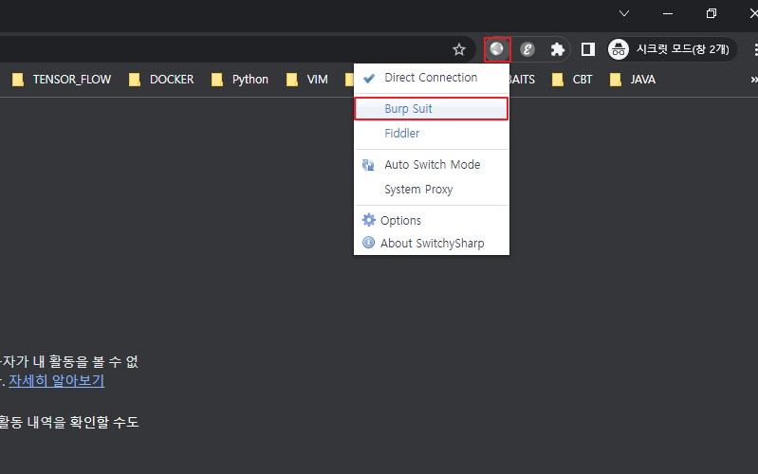The height and width of the screenshot is (474, 758).
Task: Open About SwitchySharp entry
Action: coord(432,243)
